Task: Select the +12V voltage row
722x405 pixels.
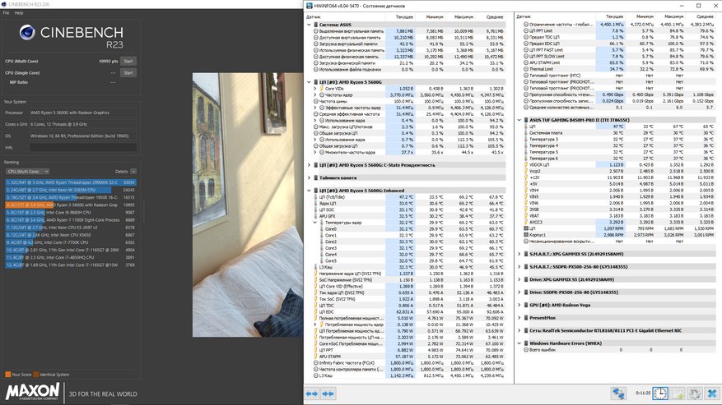Action: [x=619, y=177]
